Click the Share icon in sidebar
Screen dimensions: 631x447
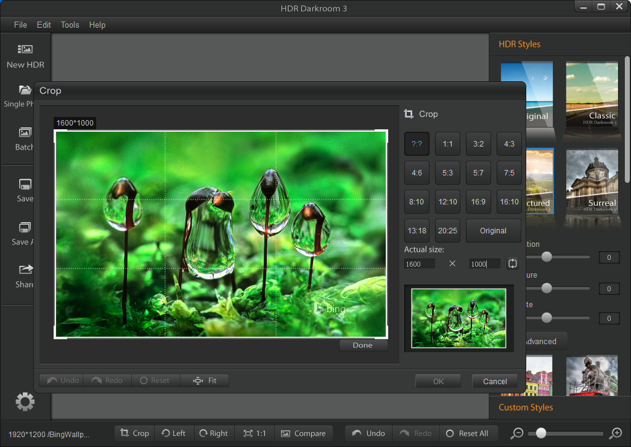click(26, 269)
